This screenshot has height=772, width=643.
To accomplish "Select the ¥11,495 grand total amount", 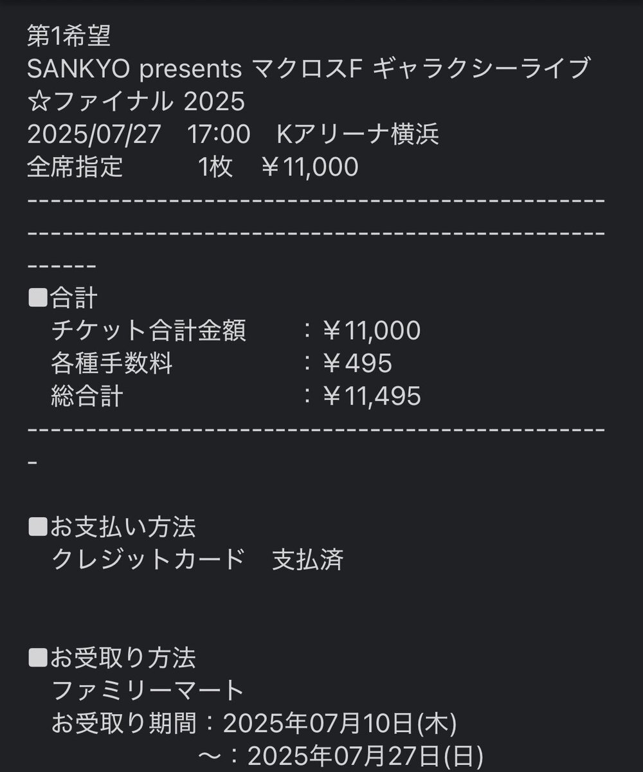I will click(372, 396).
